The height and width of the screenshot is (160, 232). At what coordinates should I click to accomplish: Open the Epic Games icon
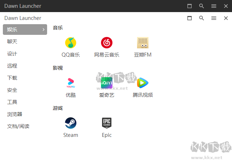coord(107,123)
